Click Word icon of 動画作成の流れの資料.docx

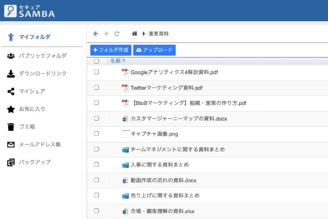125,180
